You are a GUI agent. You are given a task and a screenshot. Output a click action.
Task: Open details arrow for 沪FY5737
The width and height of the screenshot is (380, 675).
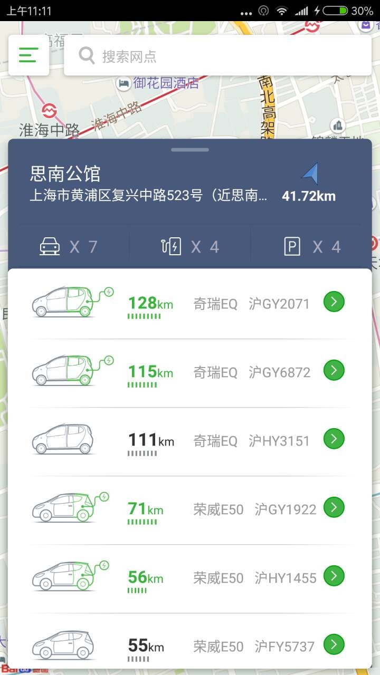[x=334, y=644]
